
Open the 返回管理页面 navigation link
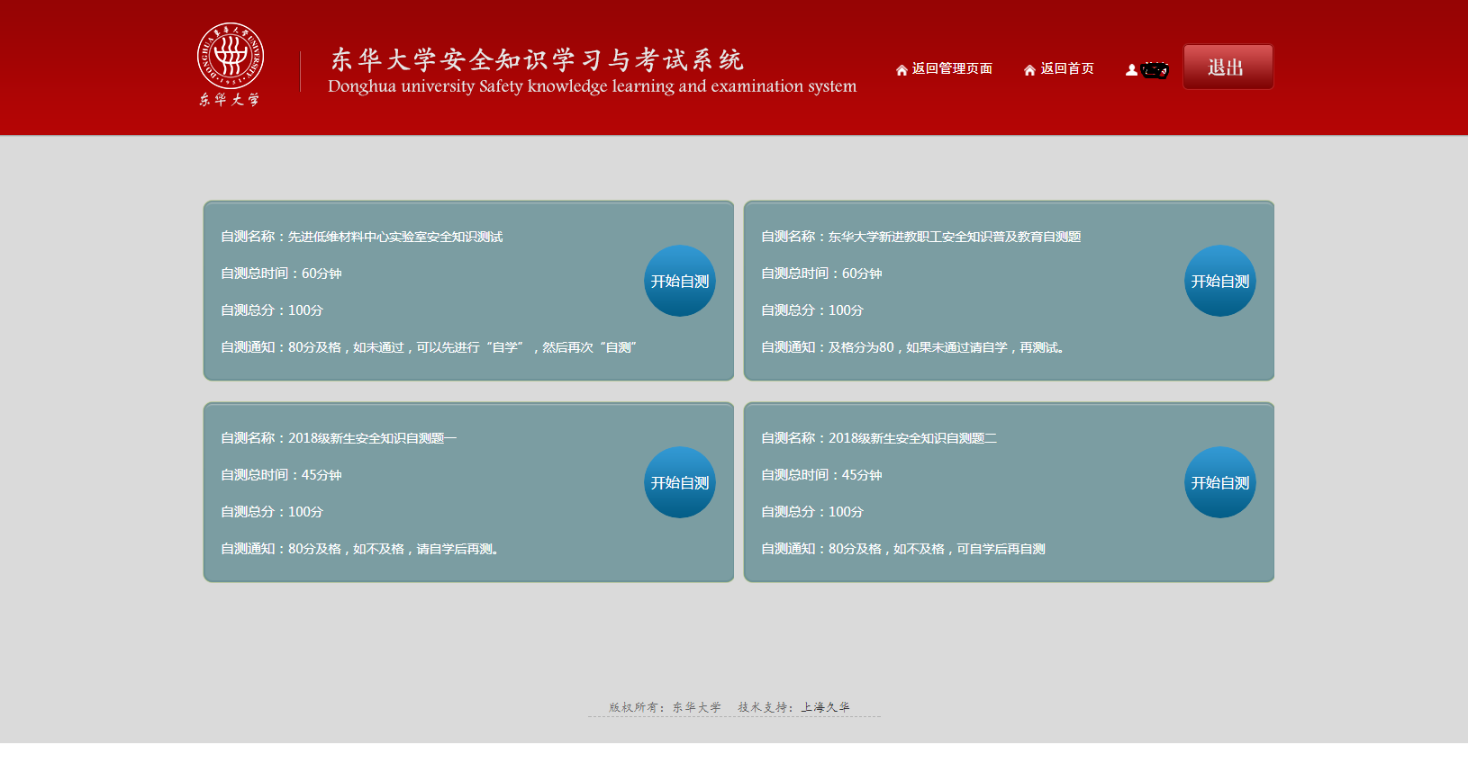pyautogui.click(x=952, y=69)
